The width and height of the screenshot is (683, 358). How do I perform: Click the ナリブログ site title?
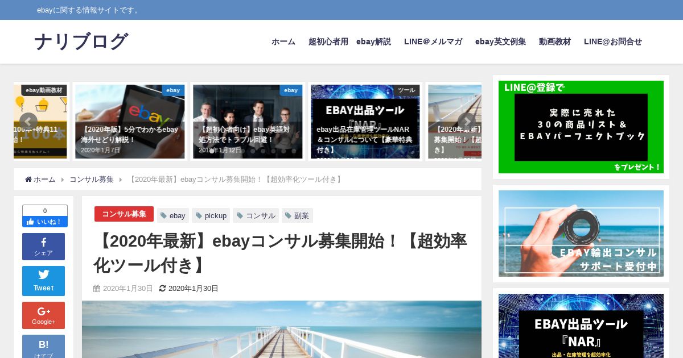tap(81, 41)
